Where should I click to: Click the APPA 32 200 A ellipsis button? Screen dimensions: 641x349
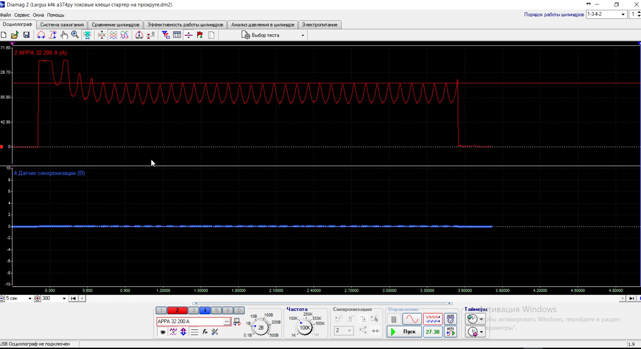tap(227, 322)
